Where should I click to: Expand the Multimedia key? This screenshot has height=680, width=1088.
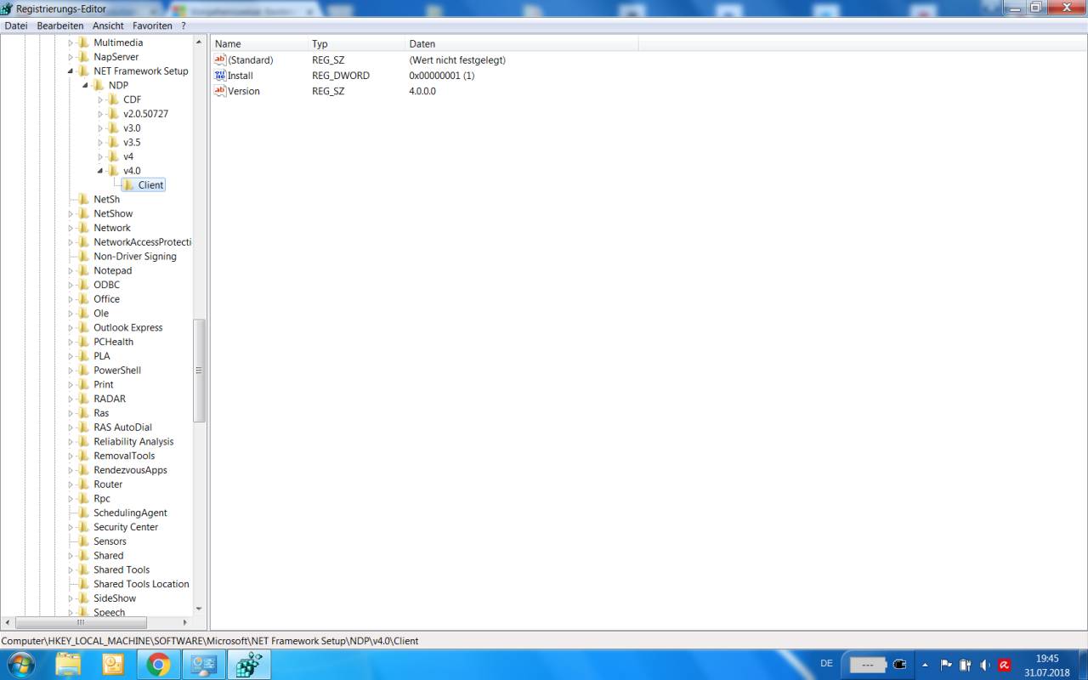[x=71, y=42]
